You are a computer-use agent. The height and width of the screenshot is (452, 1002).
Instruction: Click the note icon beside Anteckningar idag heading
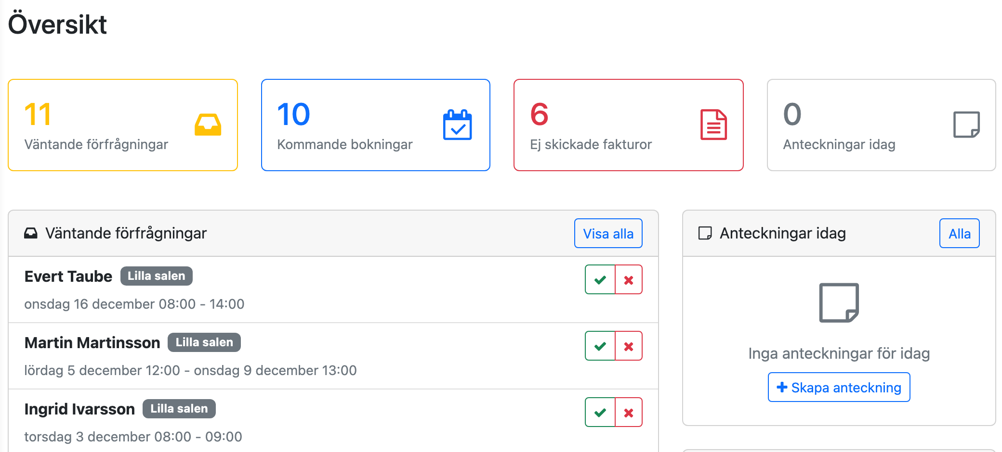click(705, 233)
